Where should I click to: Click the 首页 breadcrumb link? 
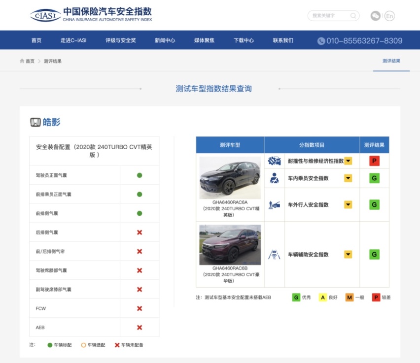pyautogui.click(x=30, y=61)
